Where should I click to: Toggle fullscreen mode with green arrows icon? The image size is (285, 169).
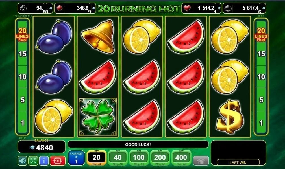pos(33,161)
